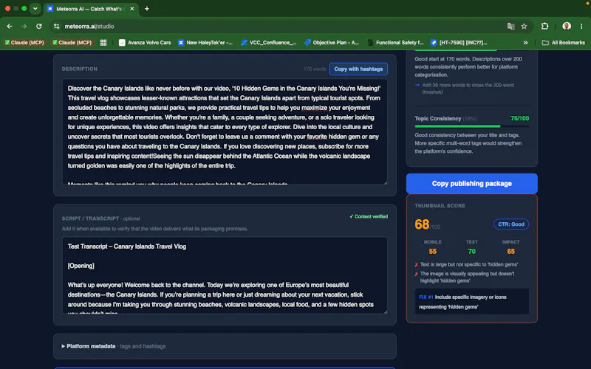This screenshot has height=369, width=591.
Task: Click the underlined word 'favorite' in description
Action: point(317,137)
